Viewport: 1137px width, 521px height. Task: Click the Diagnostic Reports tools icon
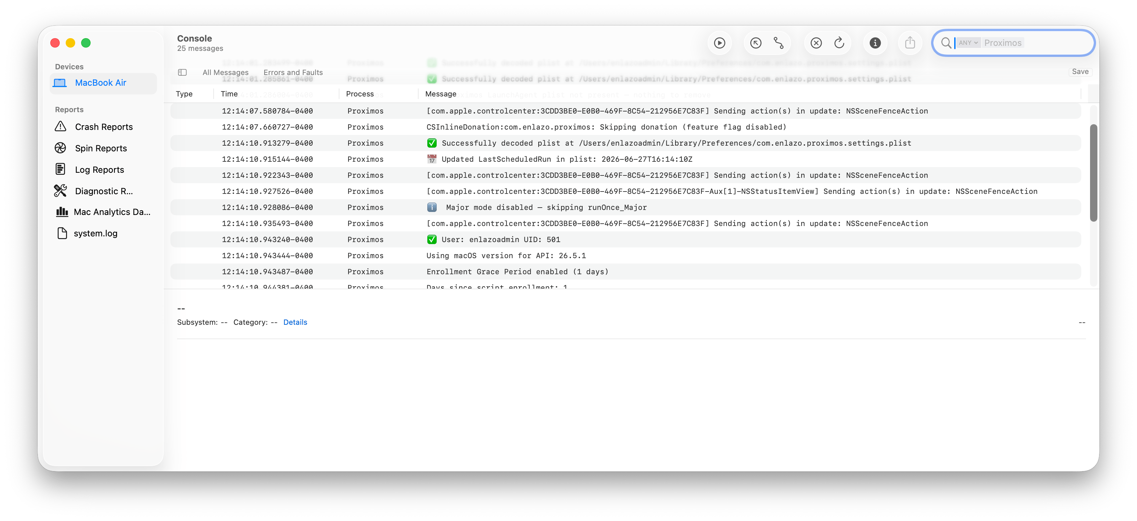coord(60,191)
